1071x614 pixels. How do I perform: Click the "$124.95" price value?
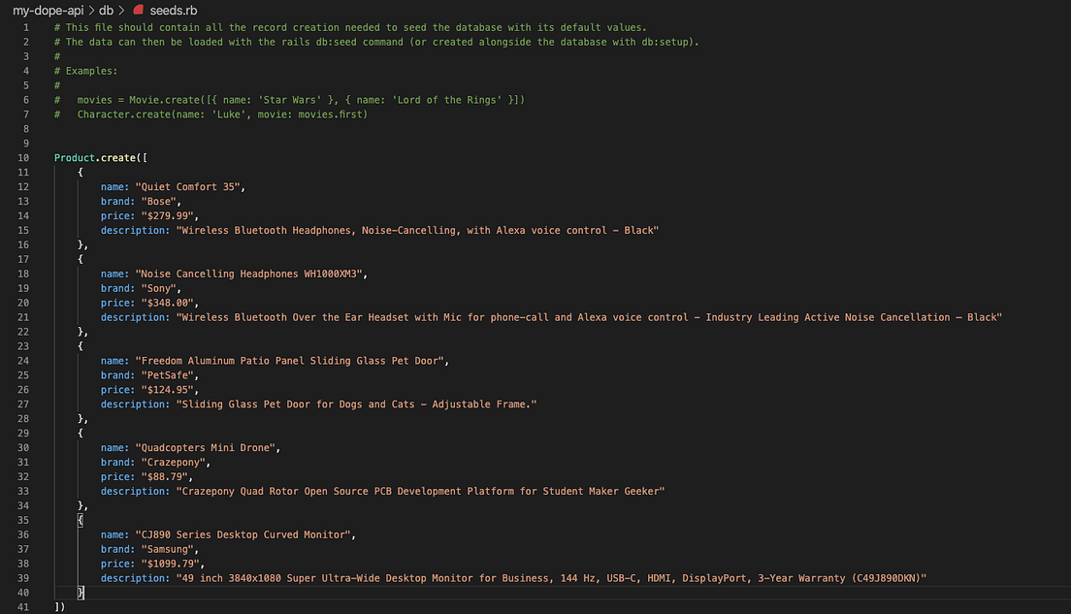click(167, 390)
